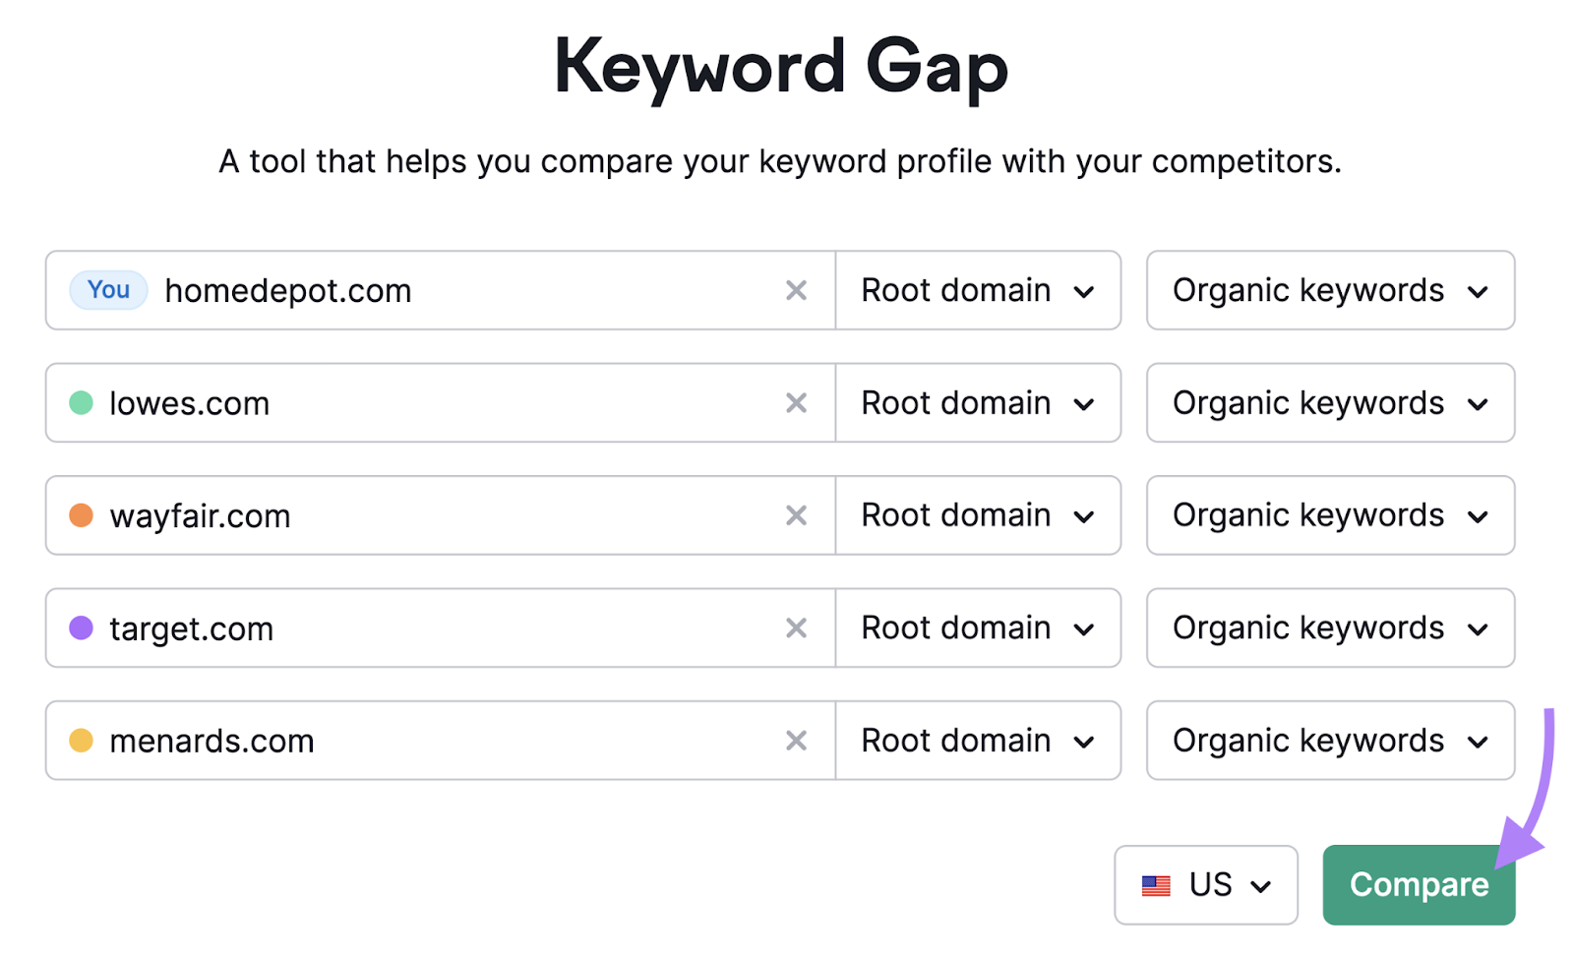Expand Root domain selector for wayfair.com

pyautogui.click(x=977, y=515)
